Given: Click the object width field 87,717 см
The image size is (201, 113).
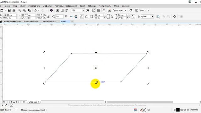Looking at the screenshot, I should (x=29, y=15).
